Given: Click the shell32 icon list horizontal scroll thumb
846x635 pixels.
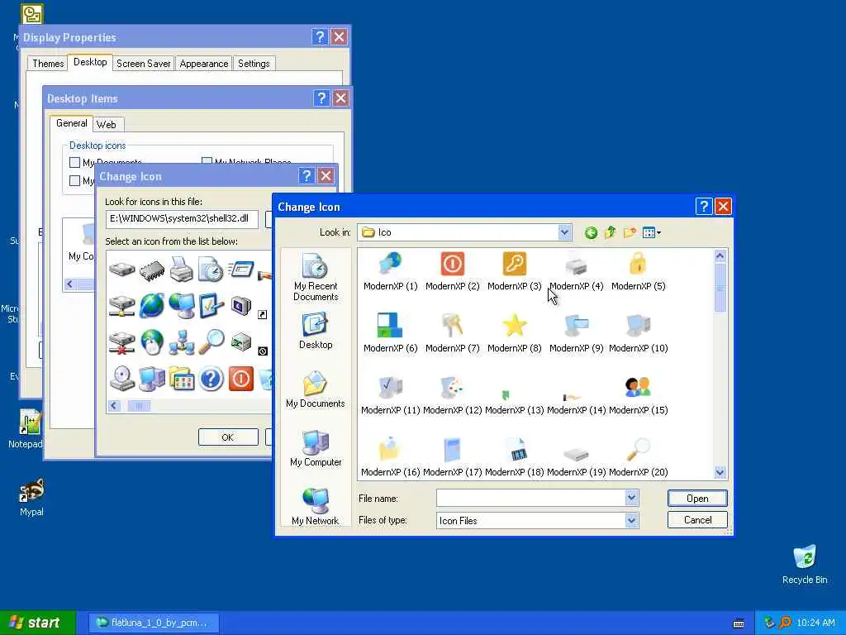Looking at the screenshot, I should pos(139,406).
